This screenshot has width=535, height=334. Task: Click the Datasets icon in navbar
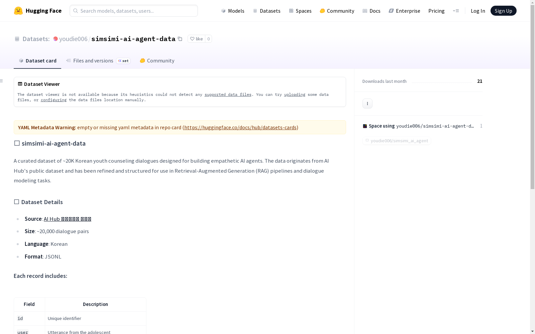point(255,11)
